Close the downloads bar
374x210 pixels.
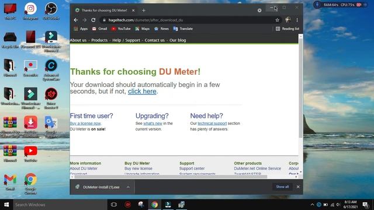click(x=298, y=187)
